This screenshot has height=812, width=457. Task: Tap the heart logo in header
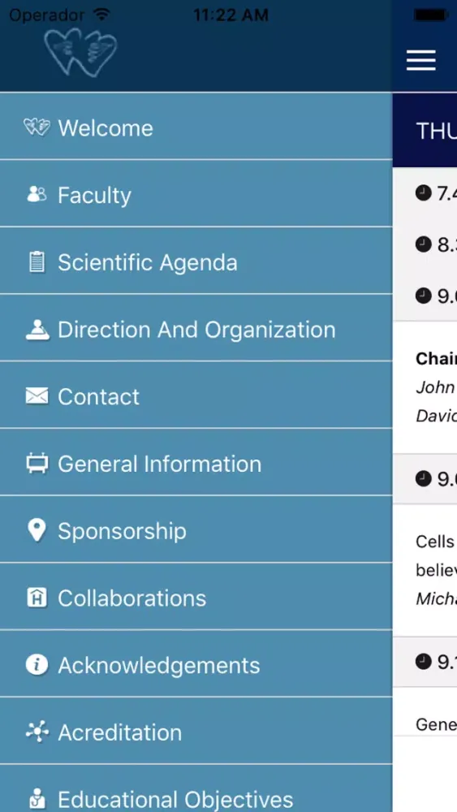[81, 52]
